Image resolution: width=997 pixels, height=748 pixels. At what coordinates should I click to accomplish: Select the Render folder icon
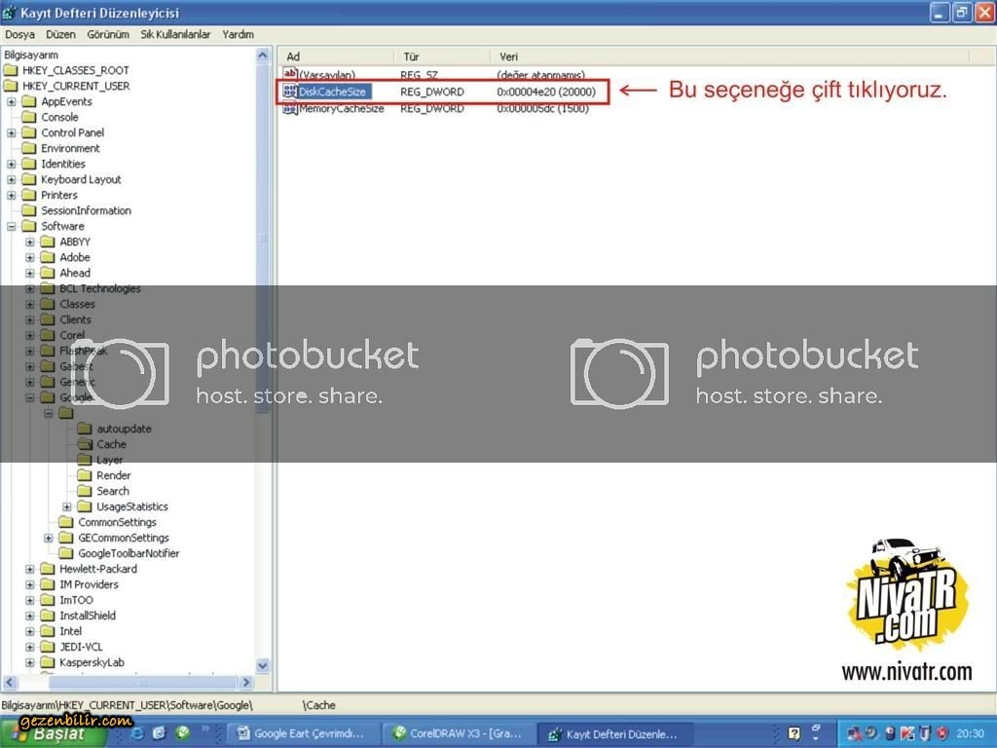pos(84,475)
